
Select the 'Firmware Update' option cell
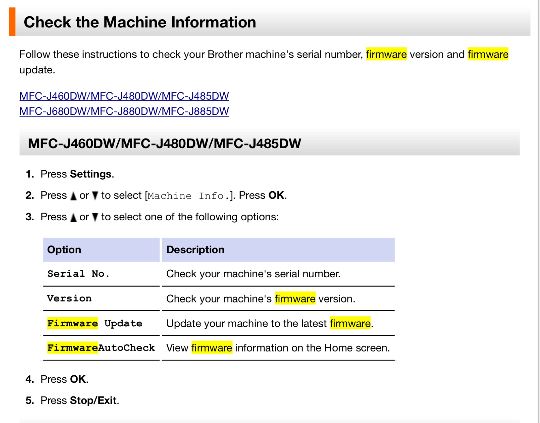(101, 323)
